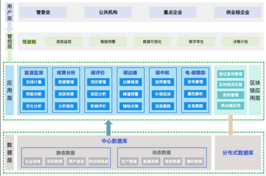
Task: Select the 达峰推演 block
Action: (131, 82)
